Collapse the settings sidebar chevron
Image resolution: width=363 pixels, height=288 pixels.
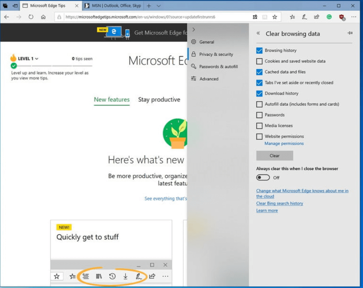click(x=194, y=29)
